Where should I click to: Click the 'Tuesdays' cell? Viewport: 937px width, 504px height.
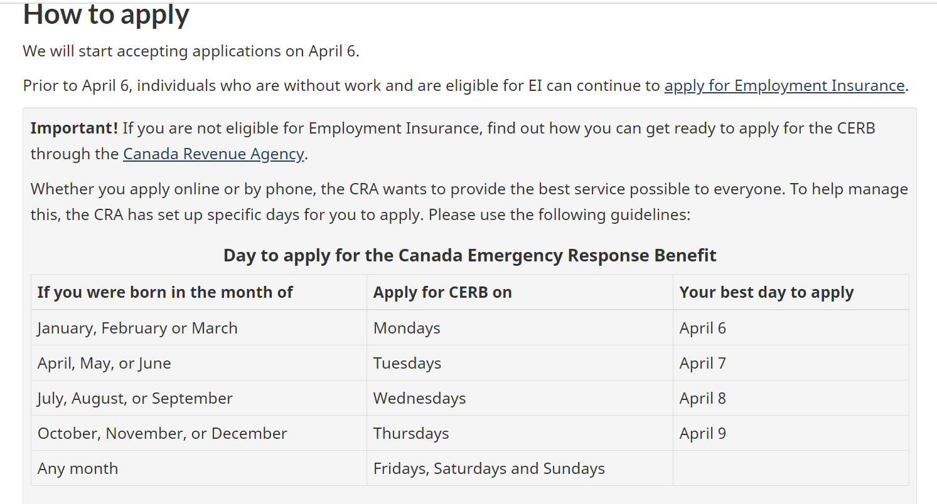point(407,363)
